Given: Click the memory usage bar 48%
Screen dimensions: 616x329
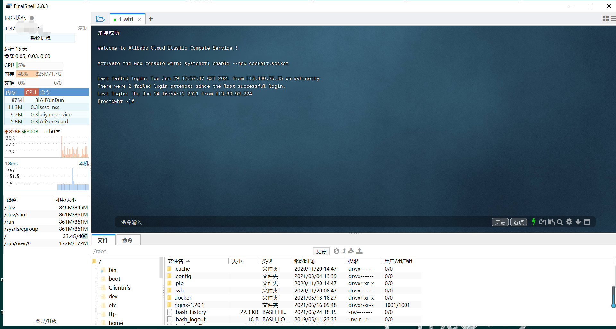Looking at the screenshot, I should (x=39, y=74).
